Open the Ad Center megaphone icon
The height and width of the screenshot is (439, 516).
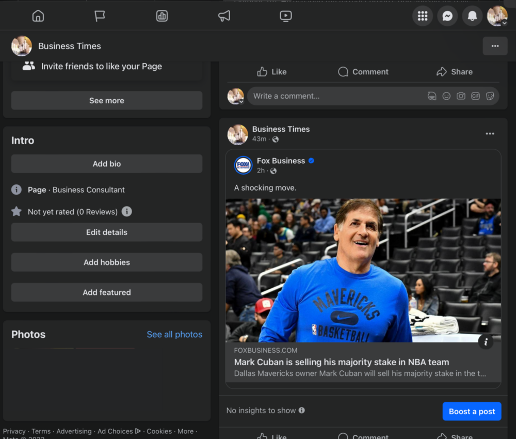pyautogui.click(x=224, y=16)
